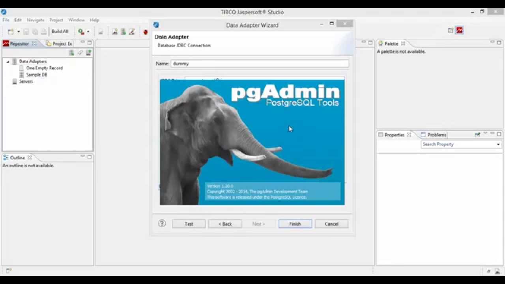Maximize the editor area
Viewport: 505px width, 284px height.
370,43
